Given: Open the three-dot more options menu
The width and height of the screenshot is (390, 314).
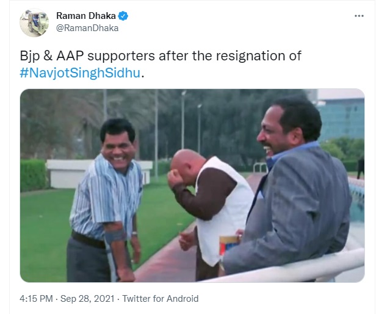Looking at the screenshot, I should tap(359, 16).
